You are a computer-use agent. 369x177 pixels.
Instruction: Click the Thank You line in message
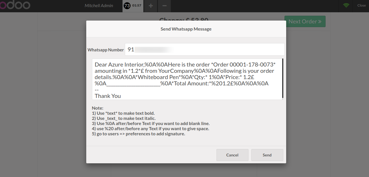108,96
